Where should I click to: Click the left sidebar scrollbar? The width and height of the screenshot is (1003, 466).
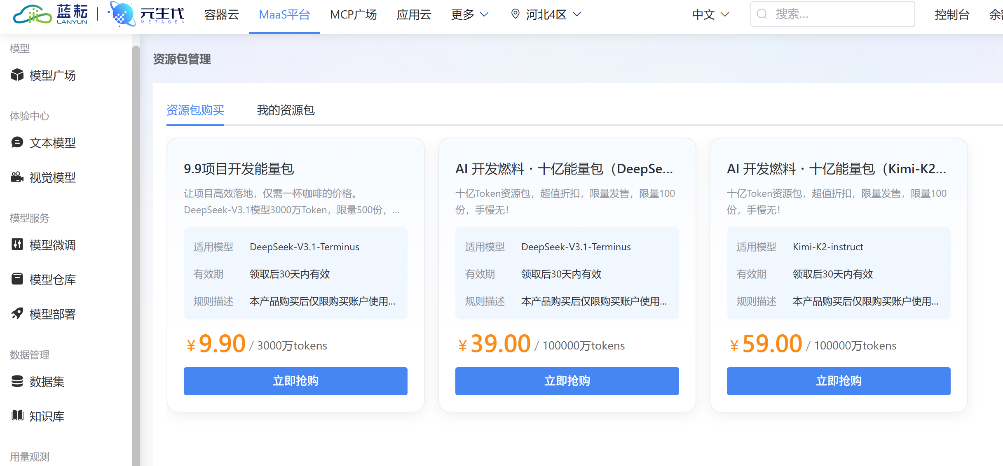pyautogui.click(x=136, y=255)
